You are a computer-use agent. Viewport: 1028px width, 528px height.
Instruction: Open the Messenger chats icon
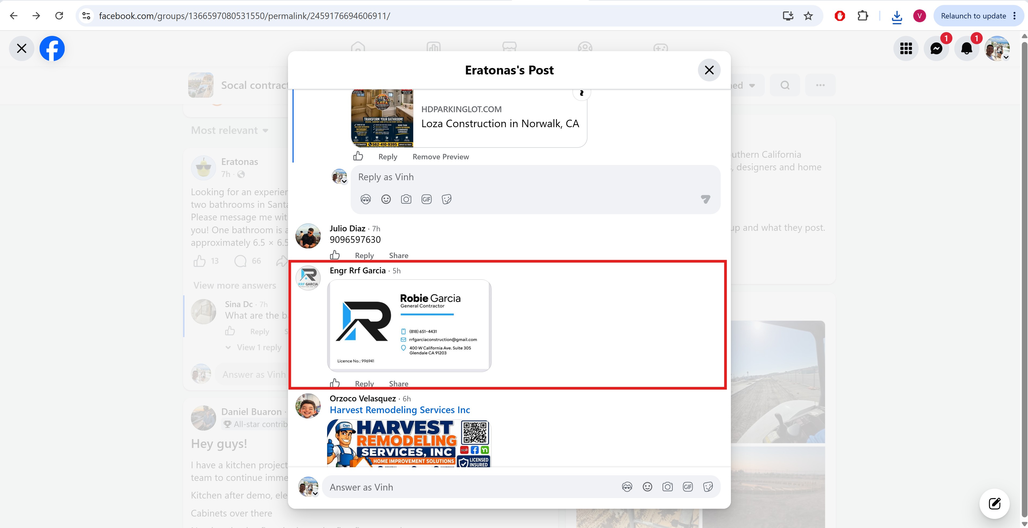(x=936, y=49)
